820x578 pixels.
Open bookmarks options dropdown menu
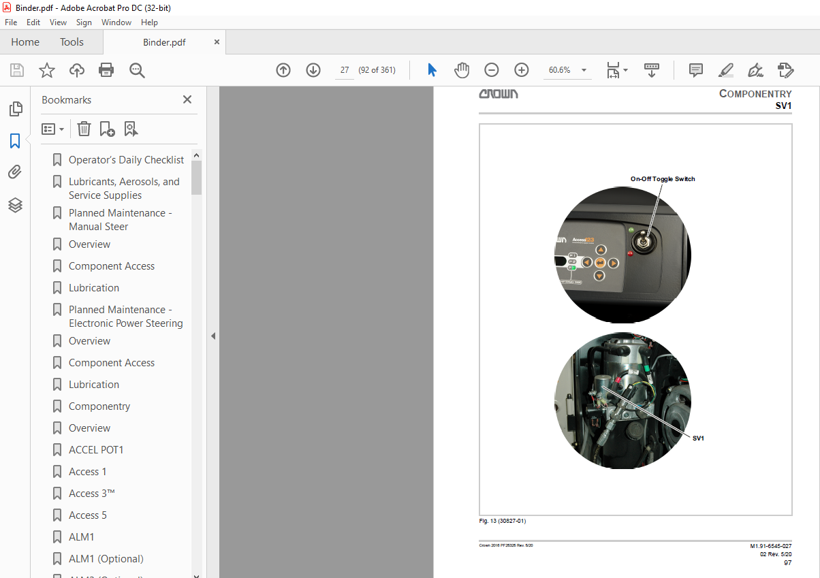click(52, 129)
